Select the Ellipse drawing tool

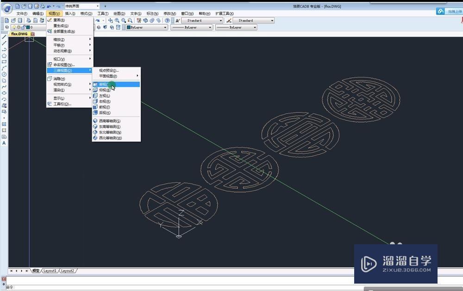click(4, 93)
